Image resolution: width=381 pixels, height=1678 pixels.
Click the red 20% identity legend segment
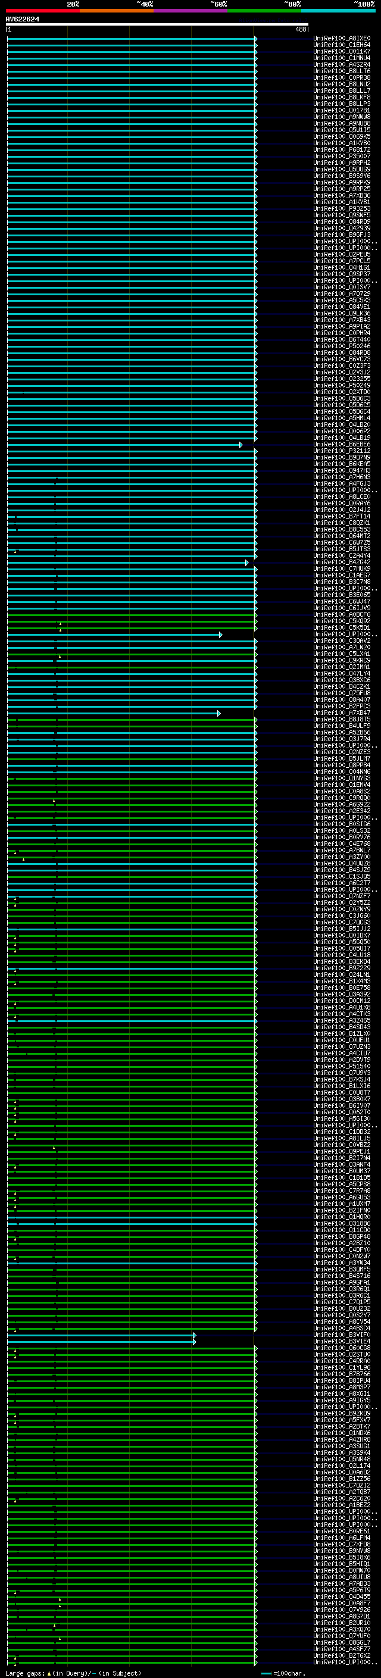pyautogui.click(x=42, y=11)
